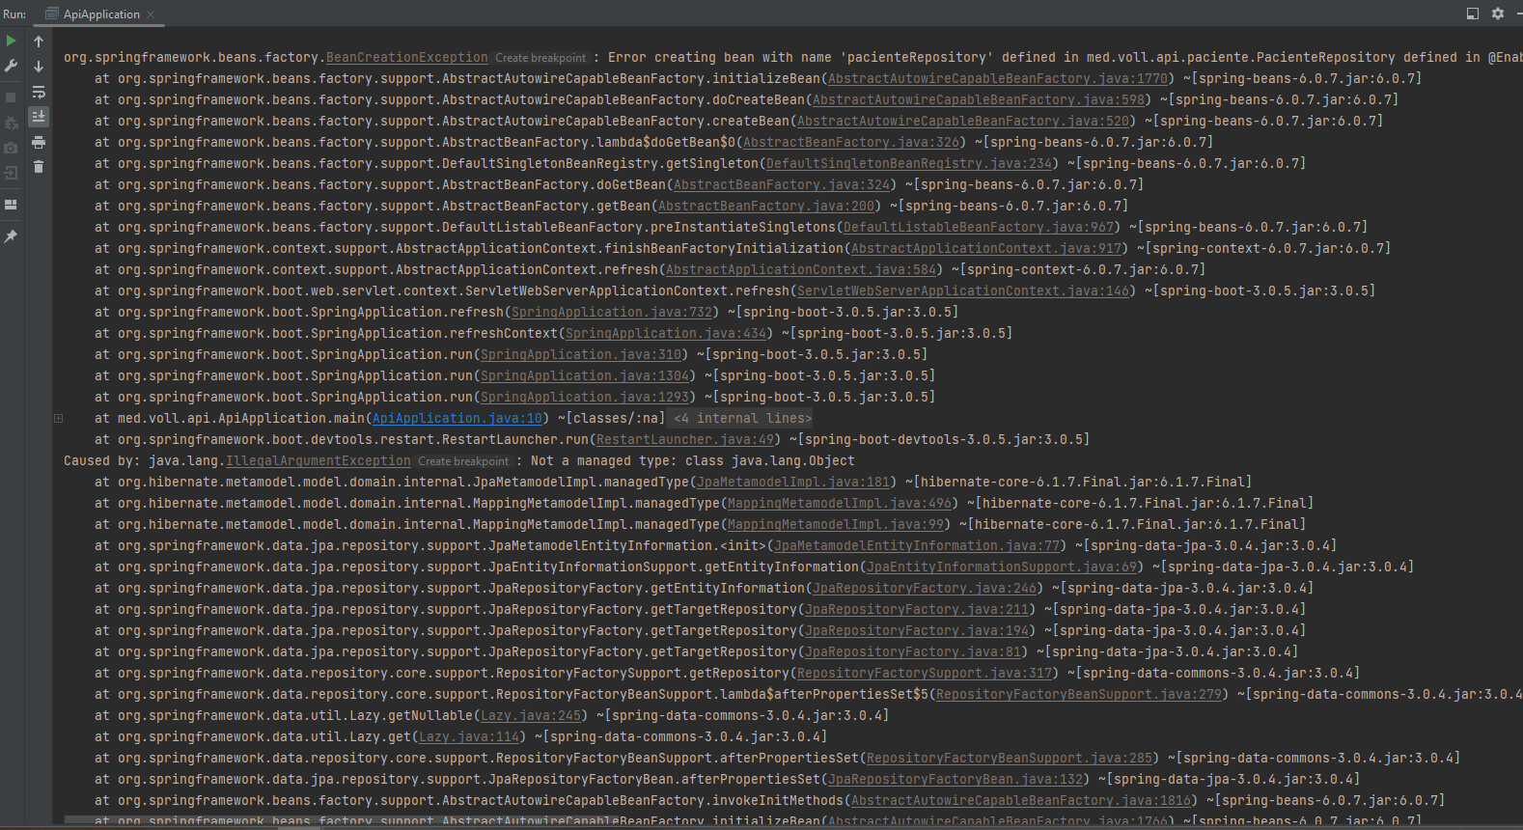The width and height of the screenshot is (1523, 830).
Task: Open RepositoryFactoryBeanSupport.java:285 link
Action: (x=1010, y=759)
